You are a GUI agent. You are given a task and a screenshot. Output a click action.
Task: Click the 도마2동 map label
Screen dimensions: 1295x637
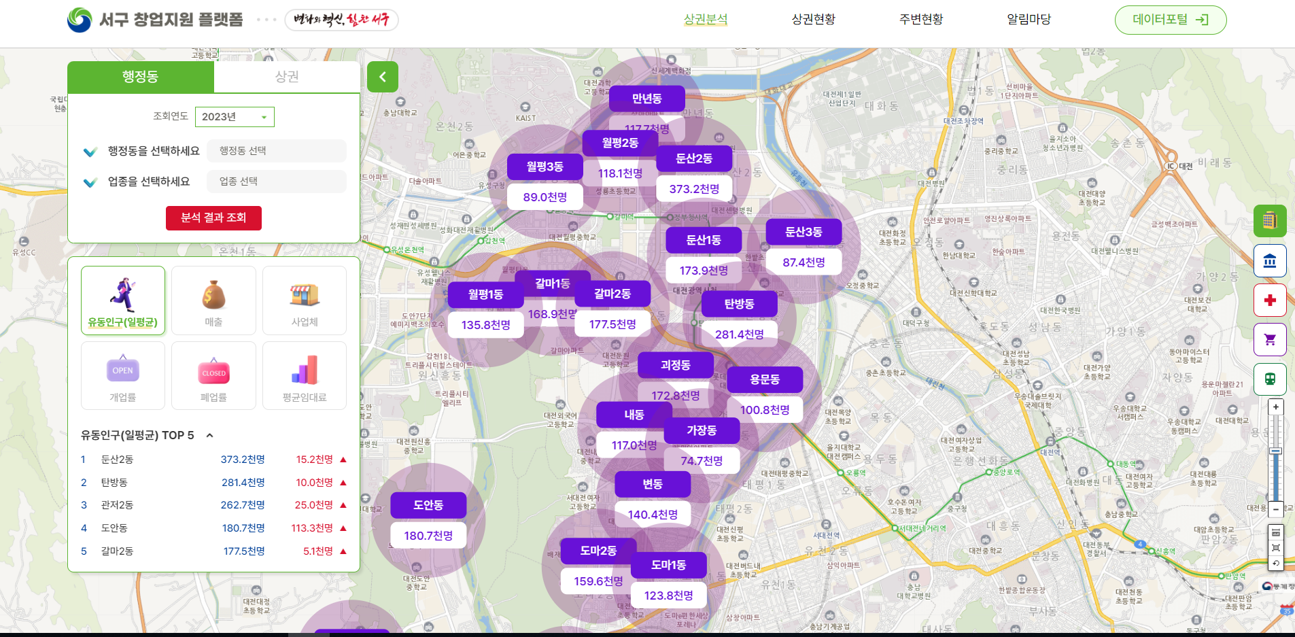click(598, 551)
